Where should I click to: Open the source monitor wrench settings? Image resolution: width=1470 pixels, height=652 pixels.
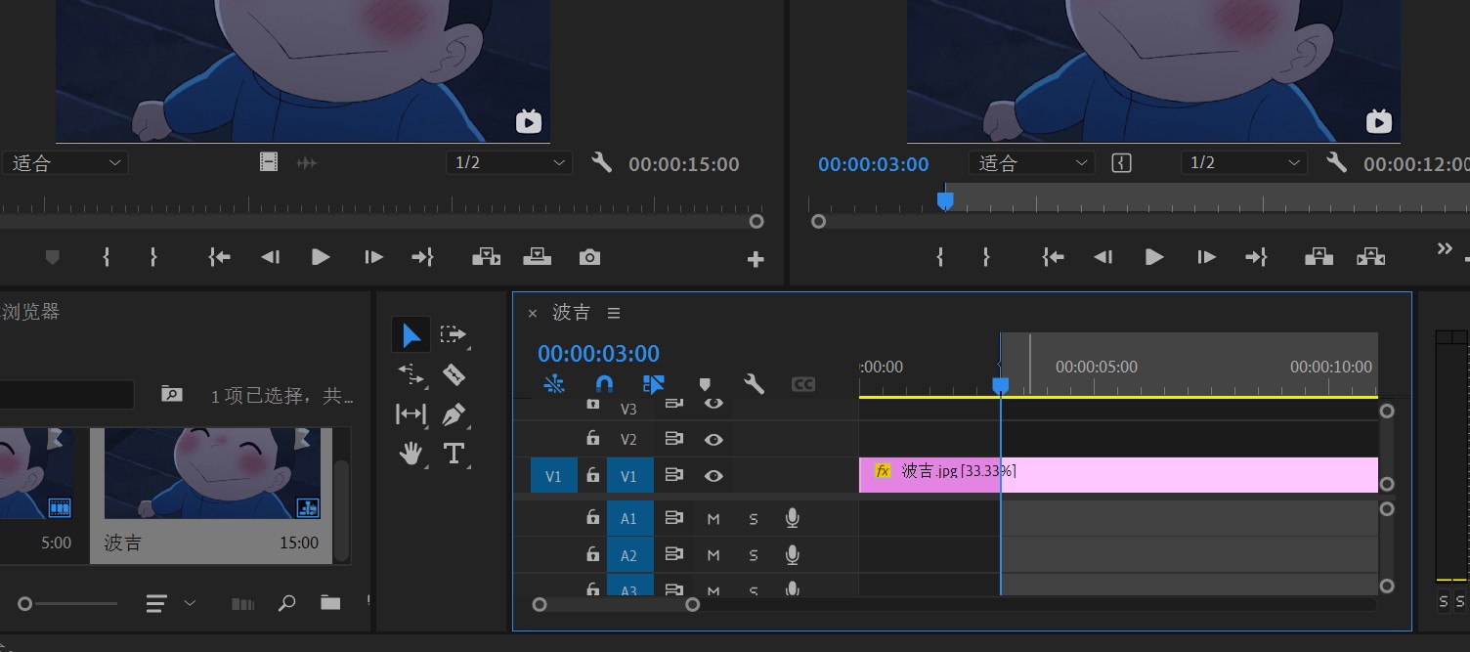(602, 162)
